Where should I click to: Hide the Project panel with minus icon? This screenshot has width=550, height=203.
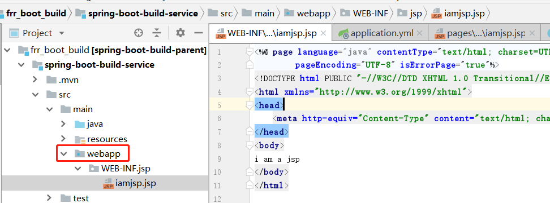click(199, 33)
